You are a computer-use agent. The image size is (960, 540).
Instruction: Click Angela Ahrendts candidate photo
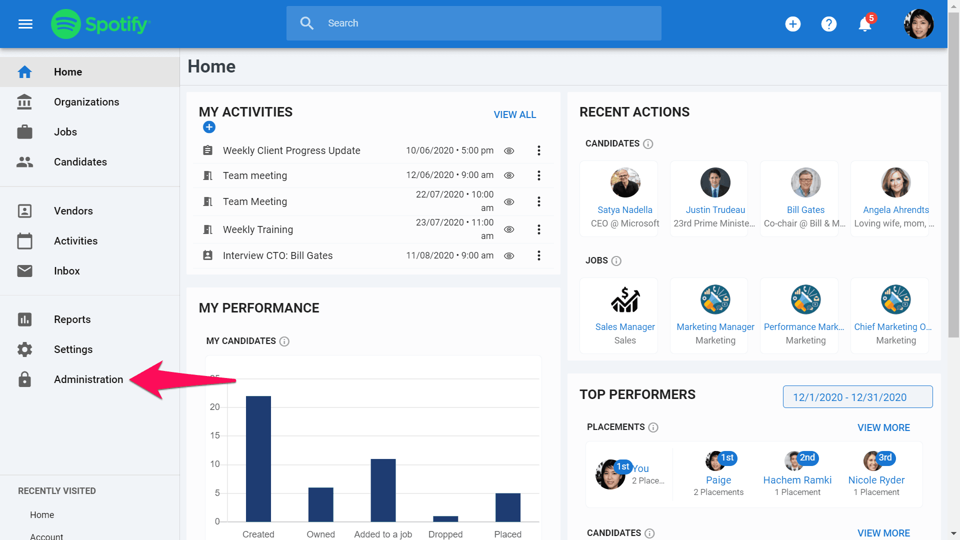[x=896, y=182]
